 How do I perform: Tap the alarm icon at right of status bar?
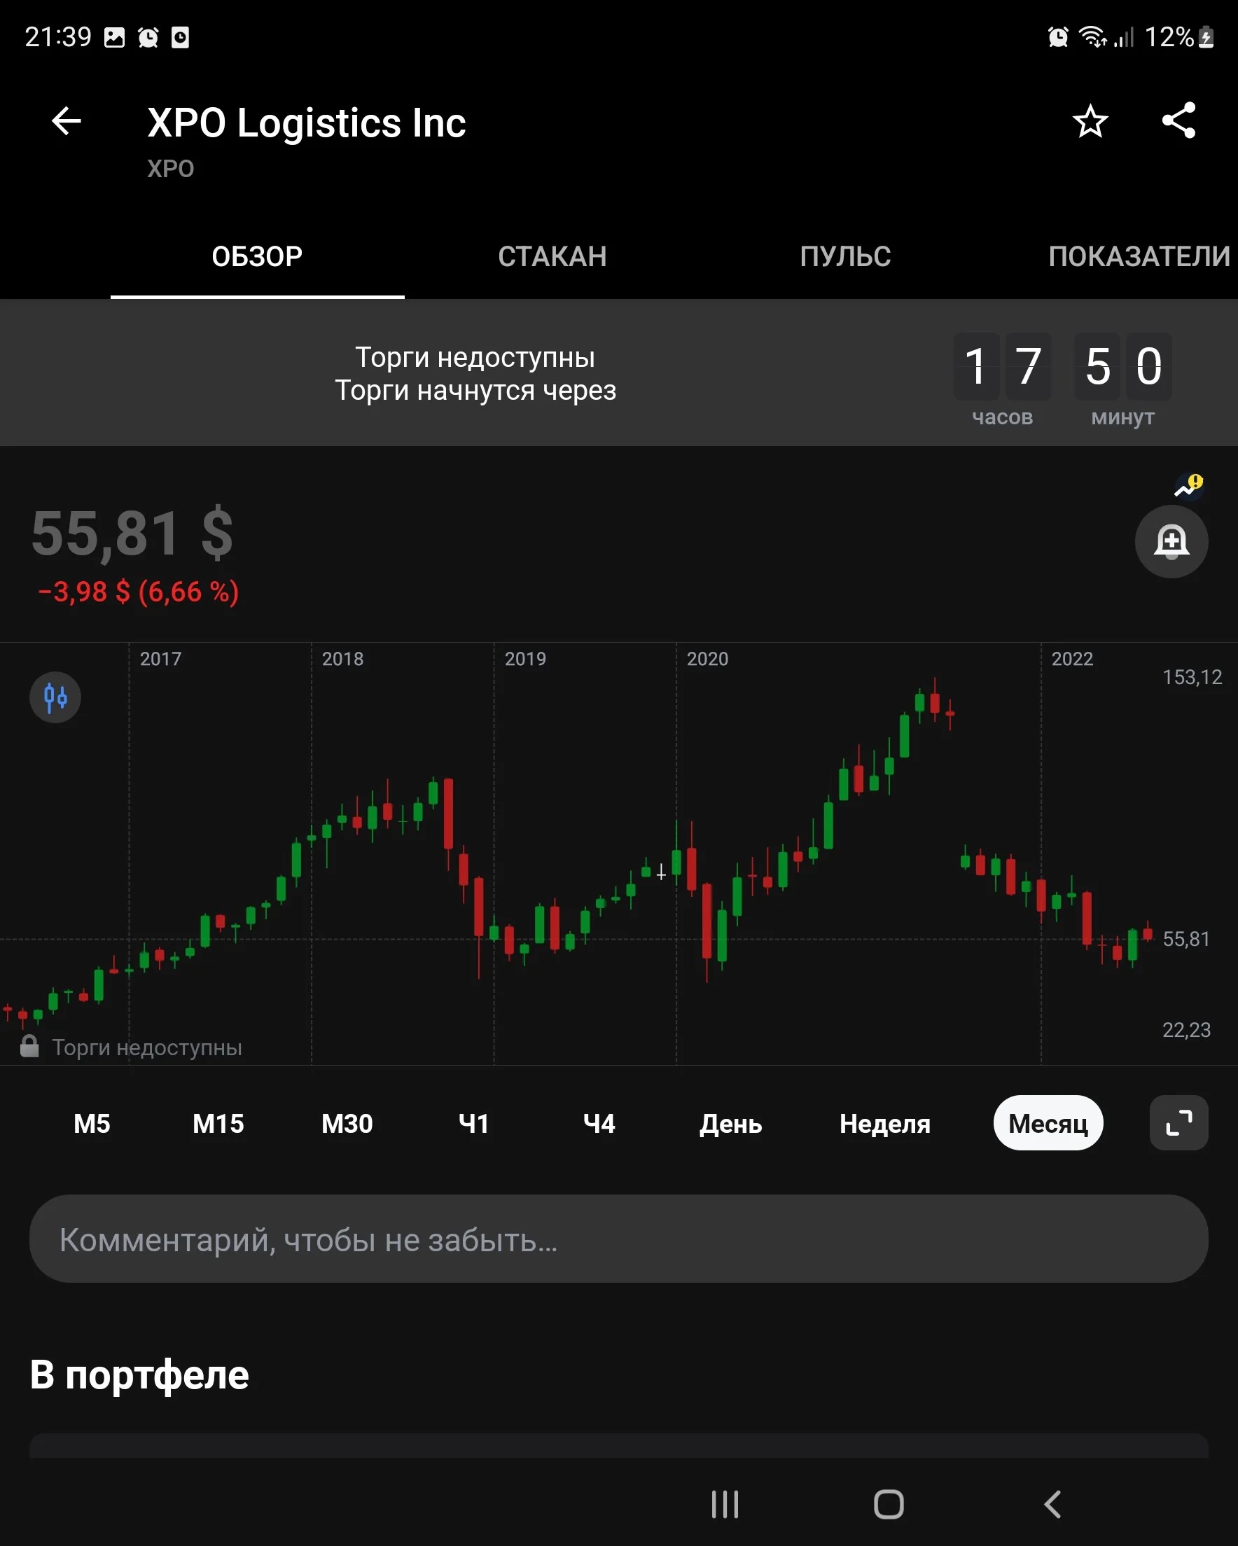coord(1058,36)
